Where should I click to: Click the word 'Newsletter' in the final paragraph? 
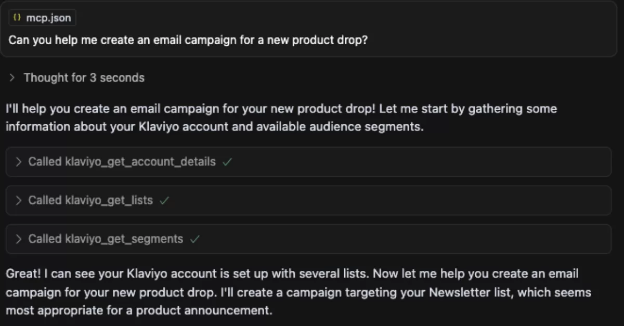456,292
